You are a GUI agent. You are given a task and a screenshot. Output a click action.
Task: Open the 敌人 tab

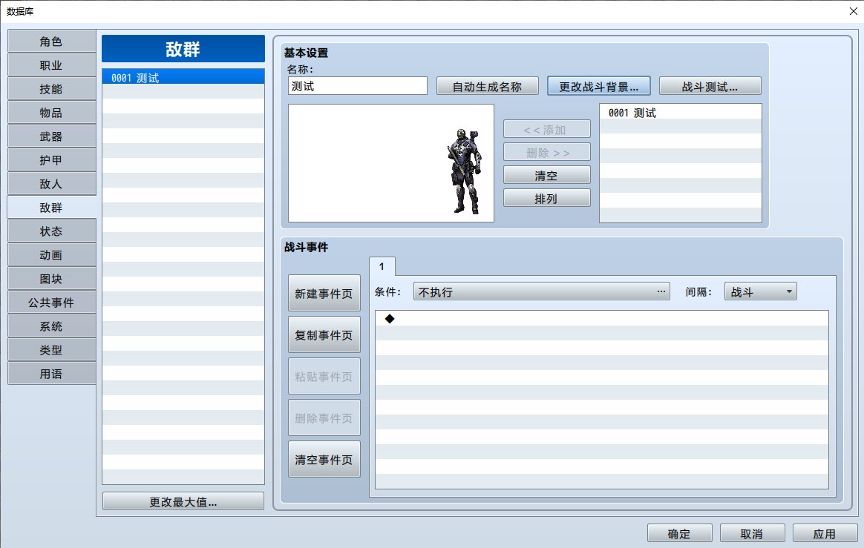click(x=51, y=183)
